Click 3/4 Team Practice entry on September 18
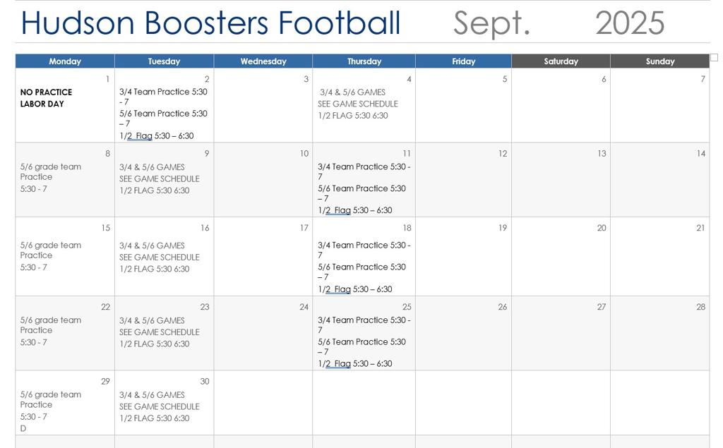This screenshot has width=723, height=448. tap(364, 246)
